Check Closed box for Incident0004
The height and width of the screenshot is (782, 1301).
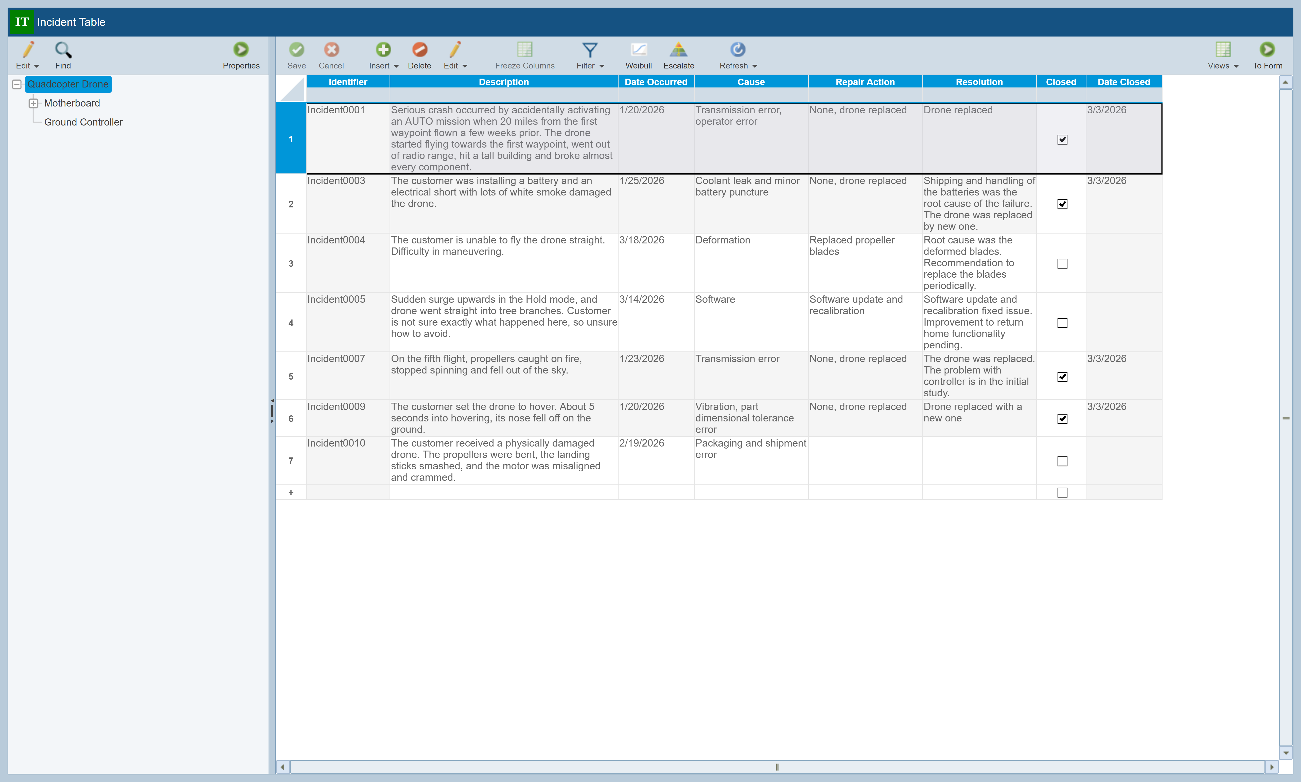1062,263
